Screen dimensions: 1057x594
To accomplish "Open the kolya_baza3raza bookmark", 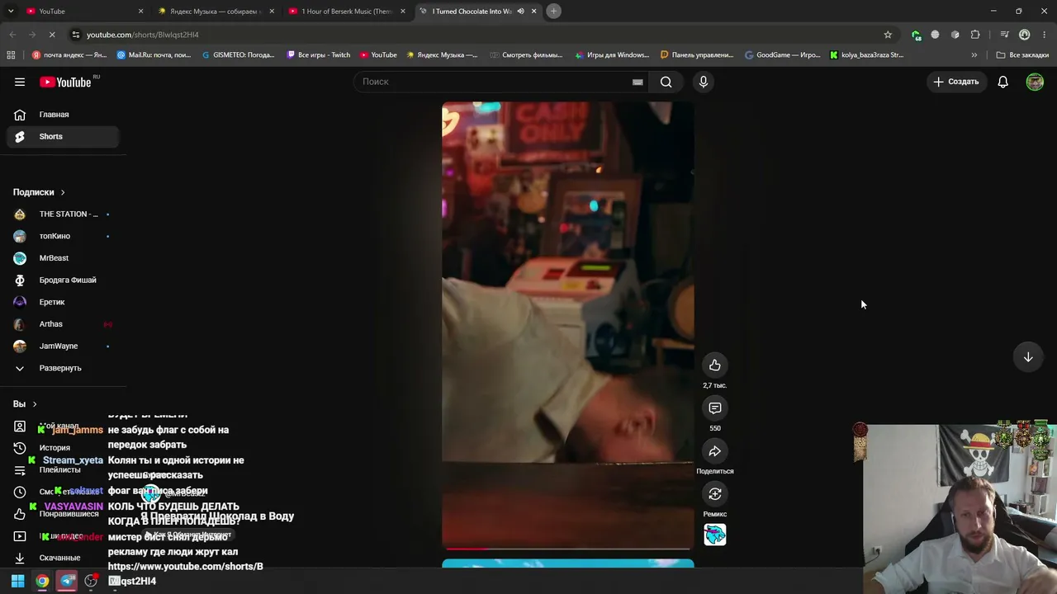I will point(866,55).
